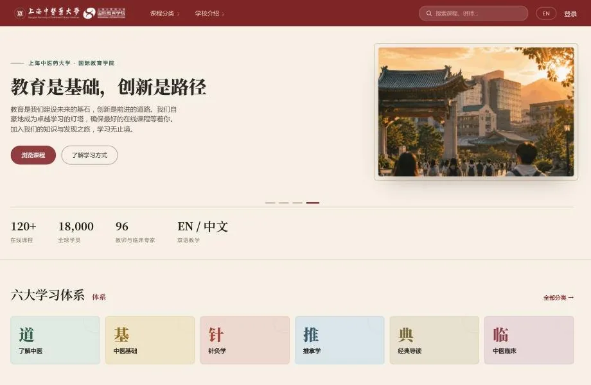Switch language with the EN button

546,13
